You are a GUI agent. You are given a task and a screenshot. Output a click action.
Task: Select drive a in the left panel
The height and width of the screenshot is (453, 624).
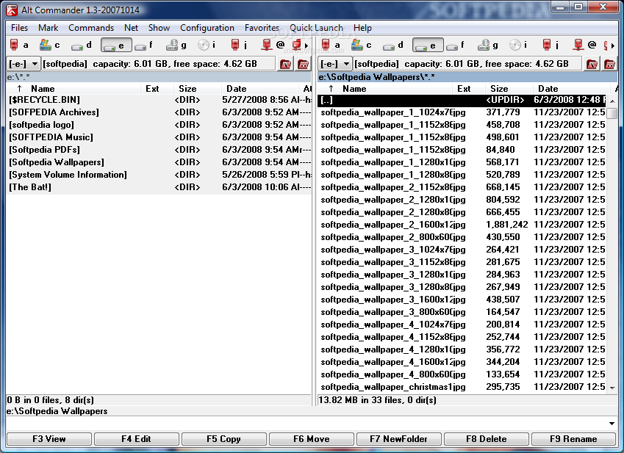(18, 45)
